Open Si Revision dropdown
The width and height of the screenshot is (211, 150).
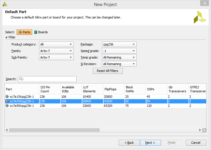119,64
